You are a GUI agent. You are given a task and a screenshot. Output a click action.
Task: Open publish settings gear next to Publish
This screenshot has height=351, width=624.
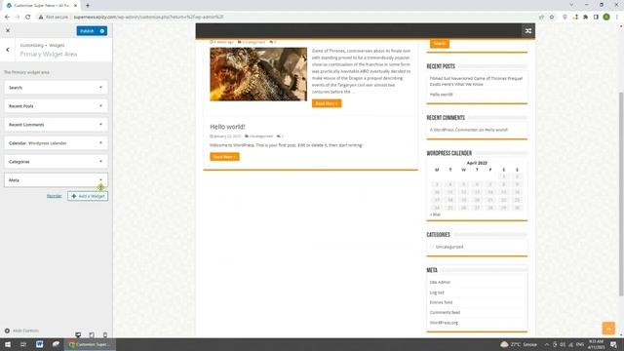(102, 31)
